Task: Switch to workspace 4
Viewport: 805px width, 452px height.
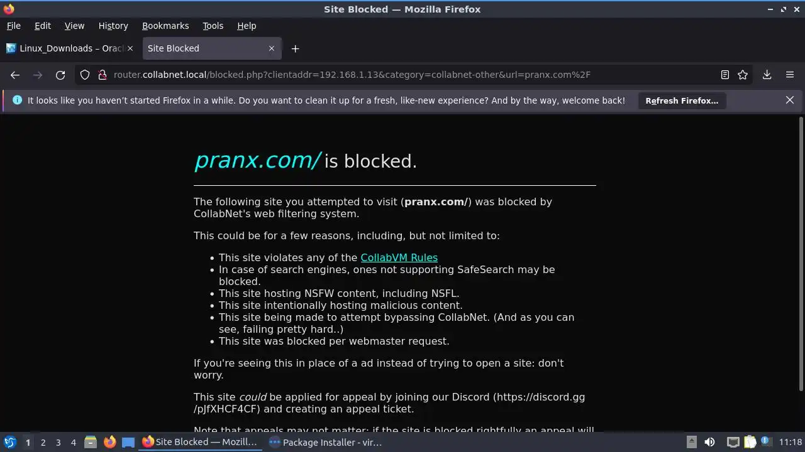Action: click(73, 442)
